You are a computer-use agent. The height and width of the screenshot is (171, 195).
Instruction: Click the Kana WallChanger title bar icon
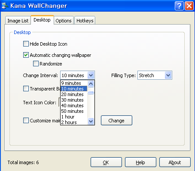coord(5,6)
